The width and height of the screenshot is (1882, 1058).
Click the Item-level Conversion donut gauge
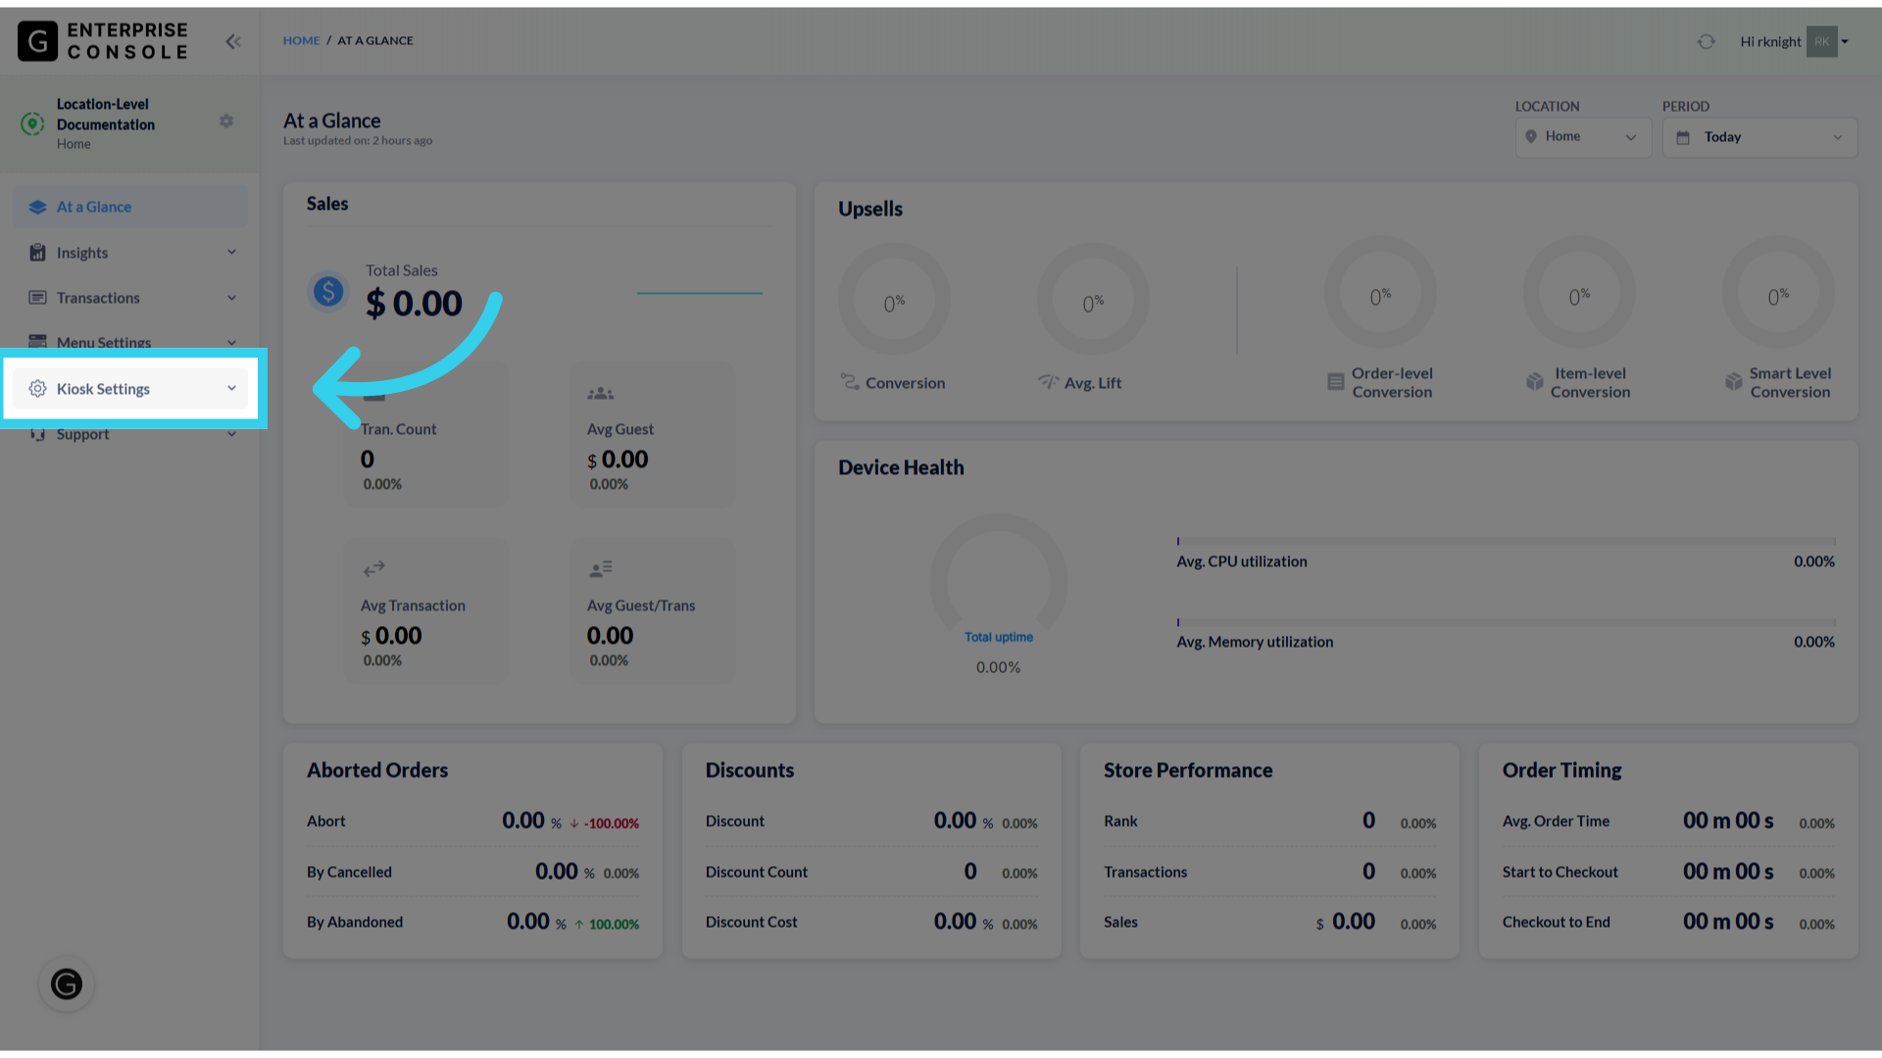click(1579, 292)
